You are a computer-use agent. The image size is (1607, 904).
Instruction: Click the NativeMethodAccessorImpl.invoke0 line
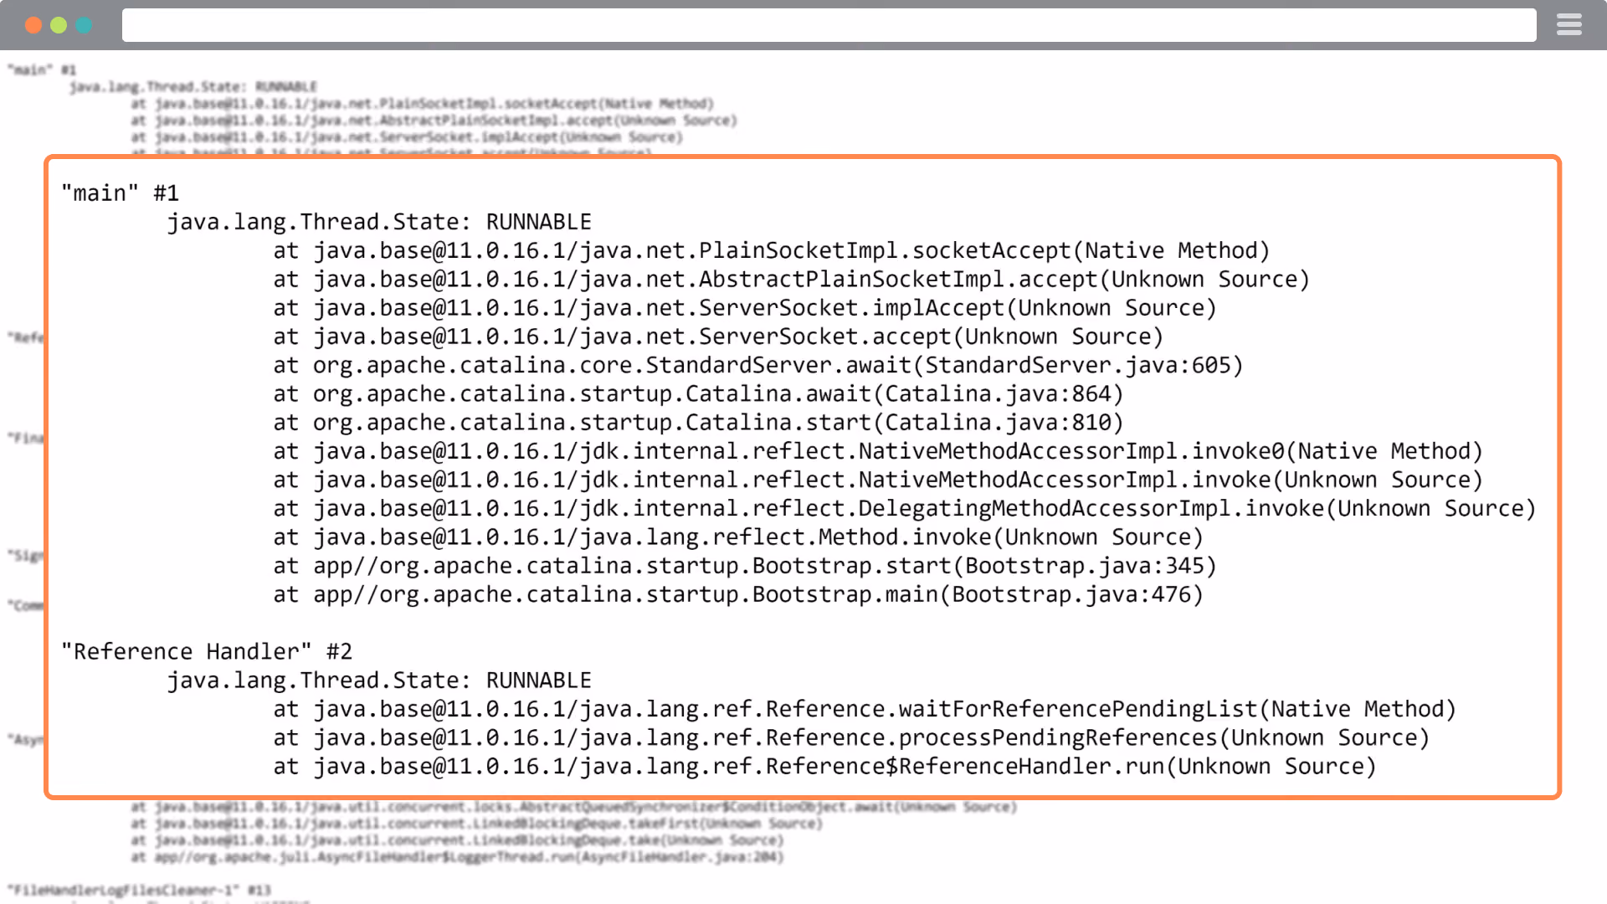click(x=878, y=451)
